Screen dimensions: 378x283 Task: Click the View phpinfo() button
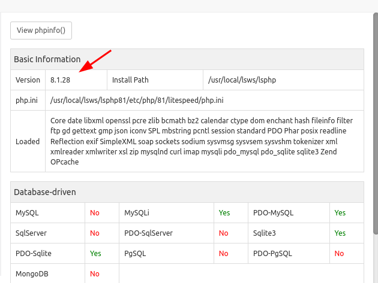pos(41,30)
